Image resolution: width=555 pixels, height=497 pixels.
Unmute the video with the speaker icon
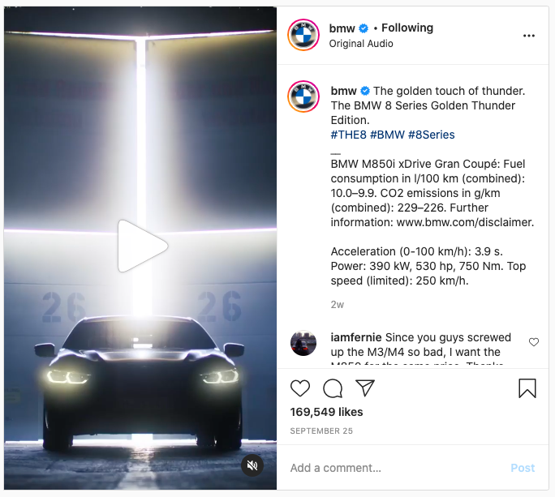point(252,465)
